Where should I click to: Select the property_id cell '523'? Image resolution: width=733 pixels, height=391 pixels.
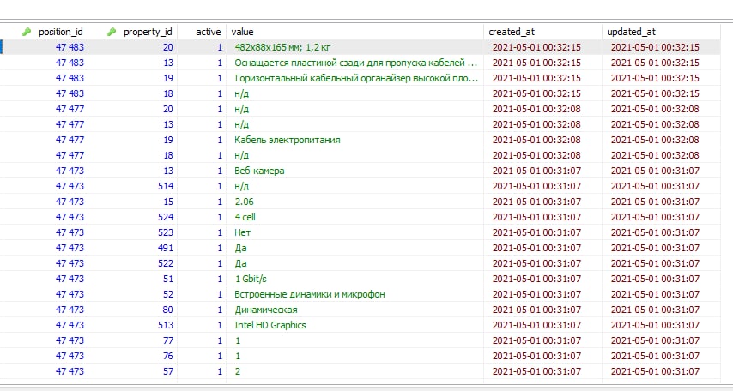132,232
